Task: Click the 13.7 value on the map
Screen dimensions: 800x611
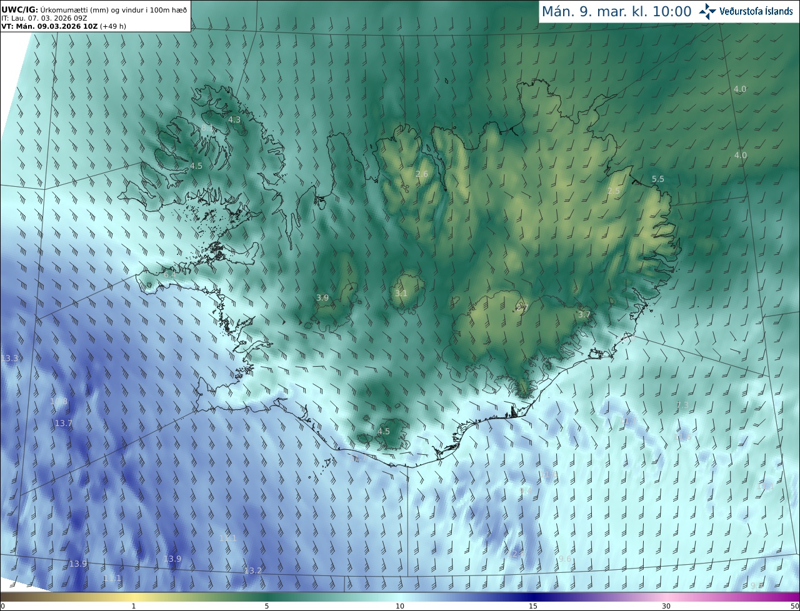Action: click(x=64, y=423)
